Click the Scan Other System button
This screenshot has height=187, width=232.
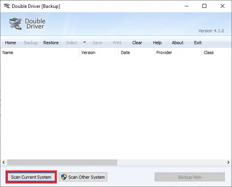(83, 177)
